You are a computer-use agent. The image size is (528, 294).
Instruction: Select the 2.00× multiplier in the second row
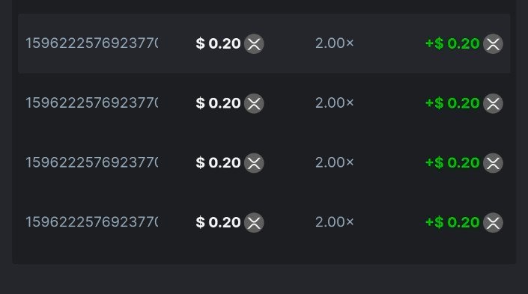point(334,103)
